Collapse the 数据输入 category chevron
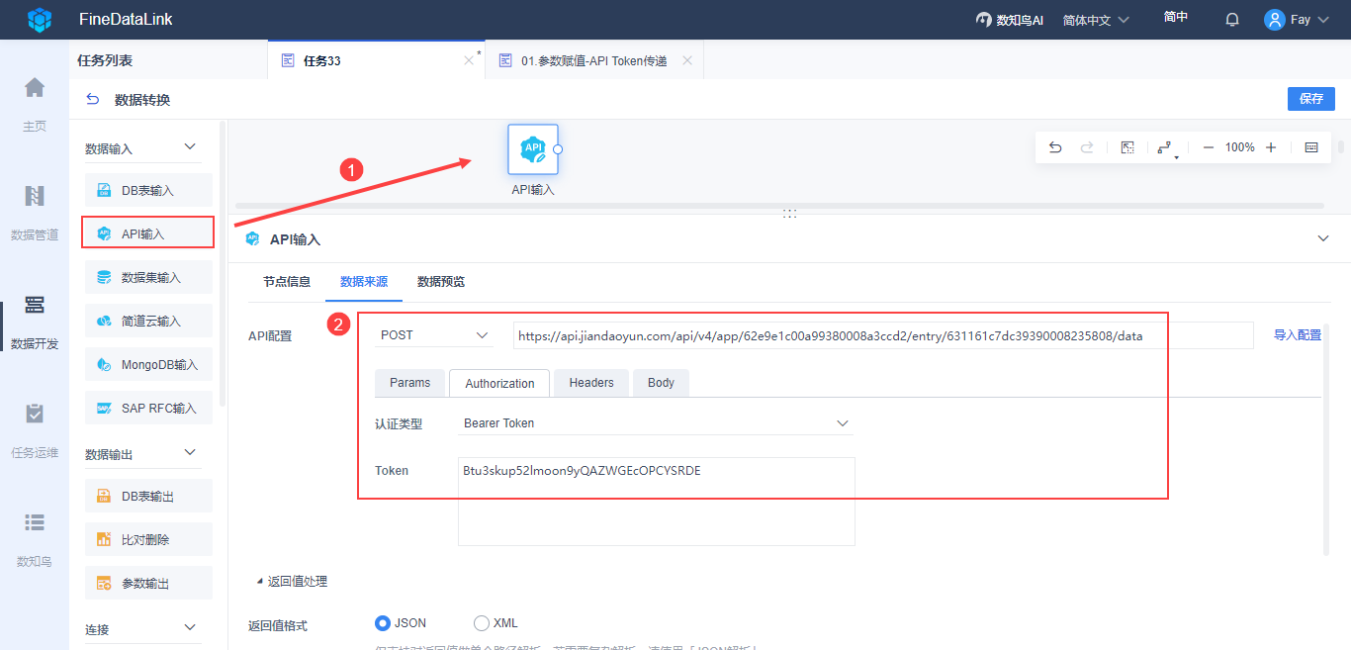This screenshot has width=1351, height=650. tap(191, 147)
